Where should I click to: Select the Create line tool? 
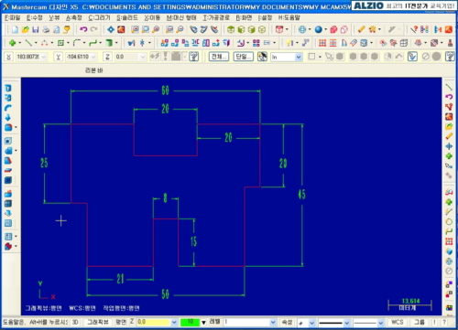pos(28,43)
